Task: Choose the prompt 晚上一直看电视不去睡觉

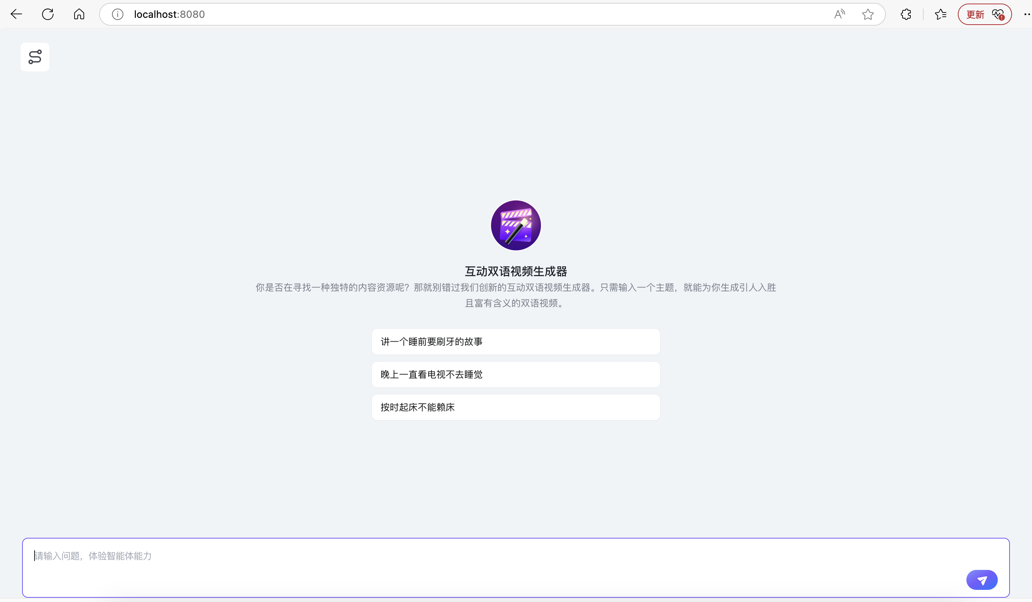Action: pos(516,374)
